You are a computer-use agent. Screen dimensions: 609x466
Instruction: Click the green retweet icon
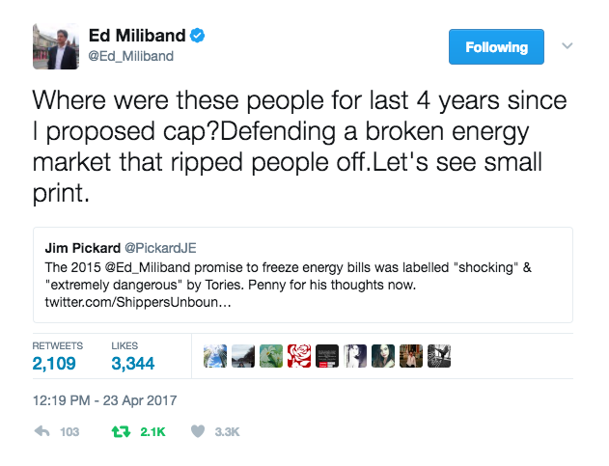(x=121, y=431)
